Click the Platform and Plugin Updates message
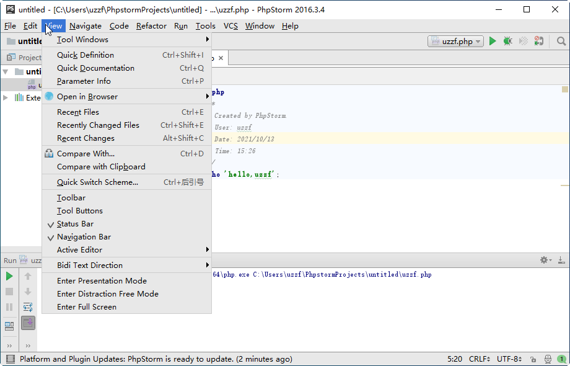Screen dimensions: 570x366 point(156,359)
